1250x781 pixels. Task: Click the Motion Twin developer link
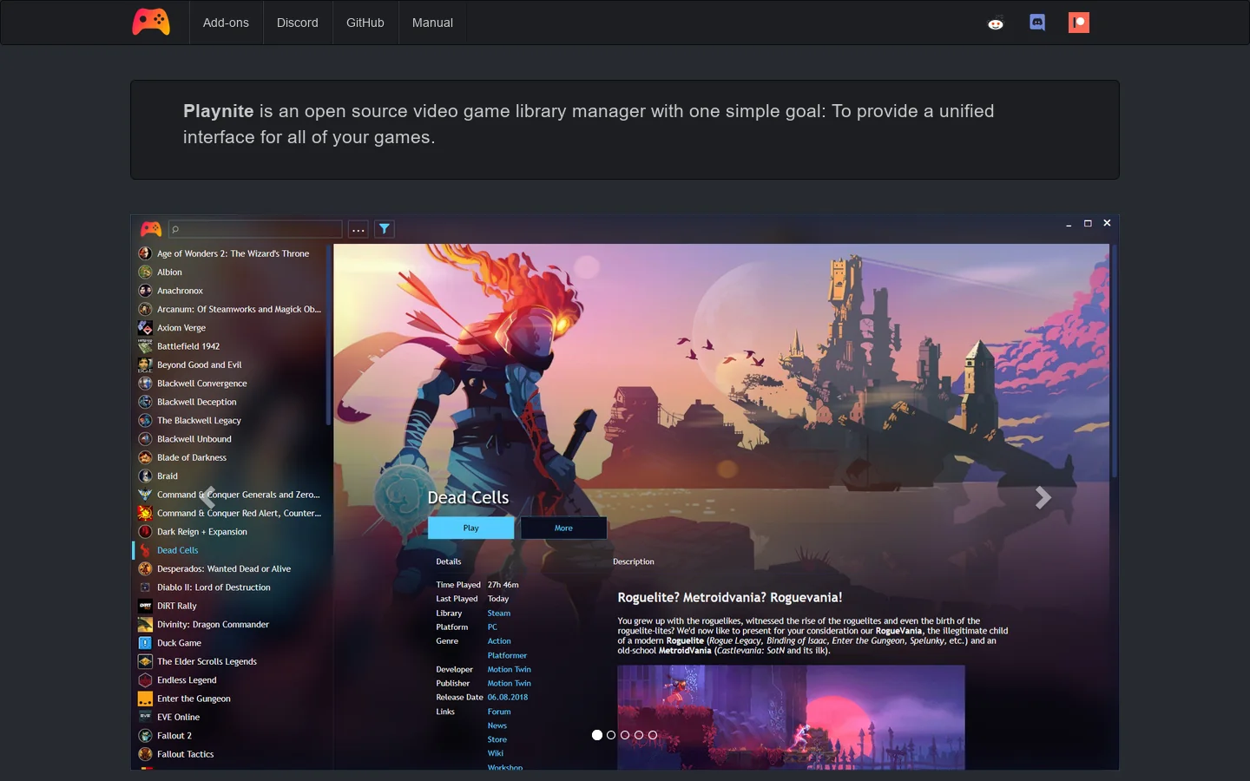tap(510, 669)
